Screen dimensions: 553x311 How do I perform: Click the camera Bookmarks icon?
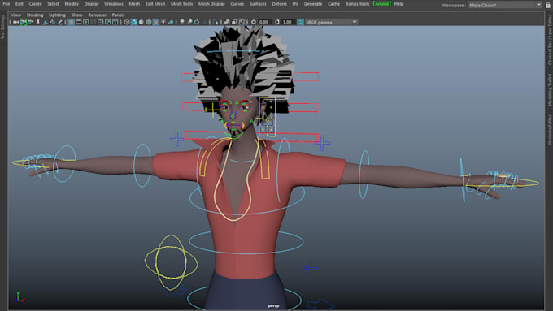tap(37, 22)
